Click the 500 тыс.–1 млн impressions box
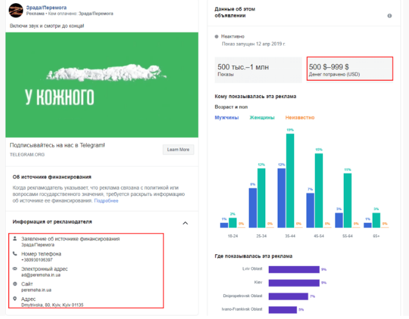Screen dimensions: 409x319 [x=258, y=69]
